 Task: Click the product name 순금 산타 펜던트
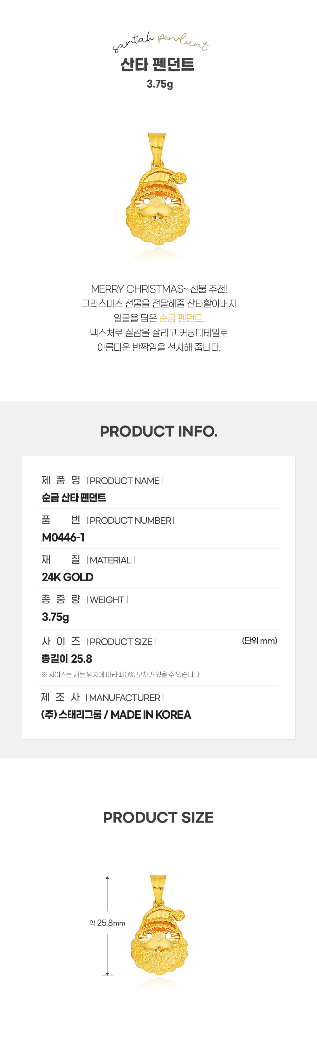tap(74, 498)
